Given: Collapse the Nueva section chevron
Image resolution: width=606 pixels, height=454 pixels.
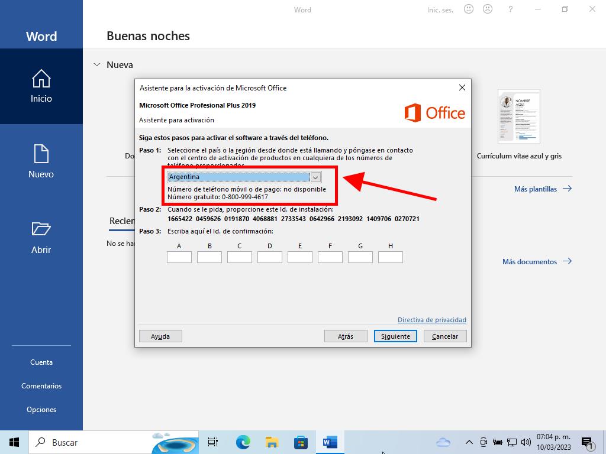Looking at the screenshot, I should pos(97,65).
